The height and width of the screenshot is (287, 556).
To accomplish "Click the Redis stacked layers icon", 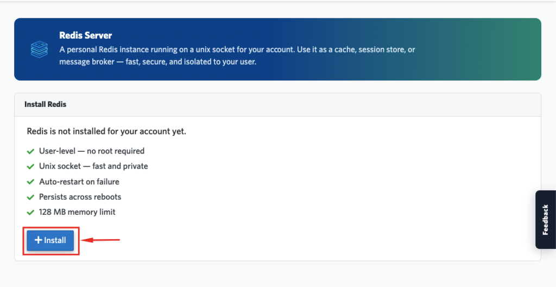I will pos(39,49).
